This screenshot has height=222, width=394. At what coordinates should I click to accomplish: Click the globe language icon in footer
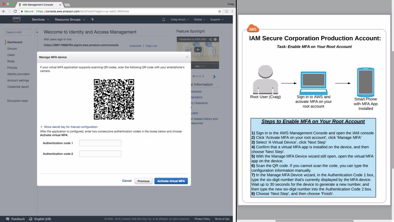30,219
